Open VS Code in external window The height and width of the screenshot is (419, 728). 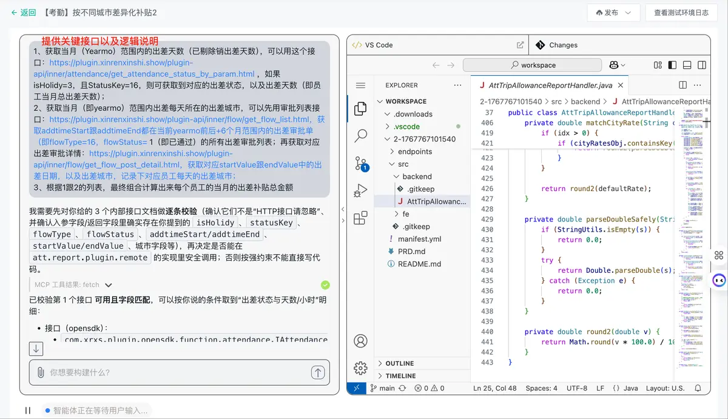tap(520, 45)
